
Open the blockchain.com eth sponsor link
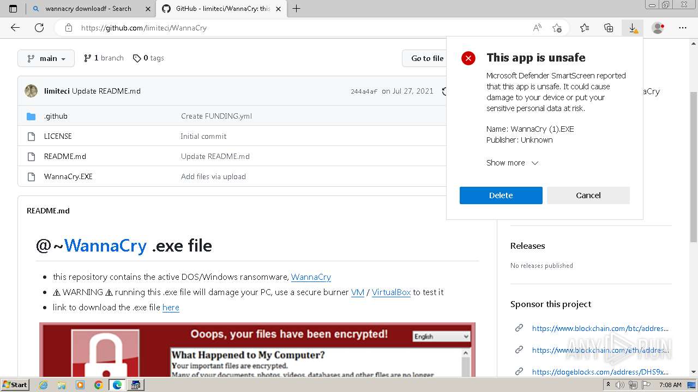coord(600,350)
